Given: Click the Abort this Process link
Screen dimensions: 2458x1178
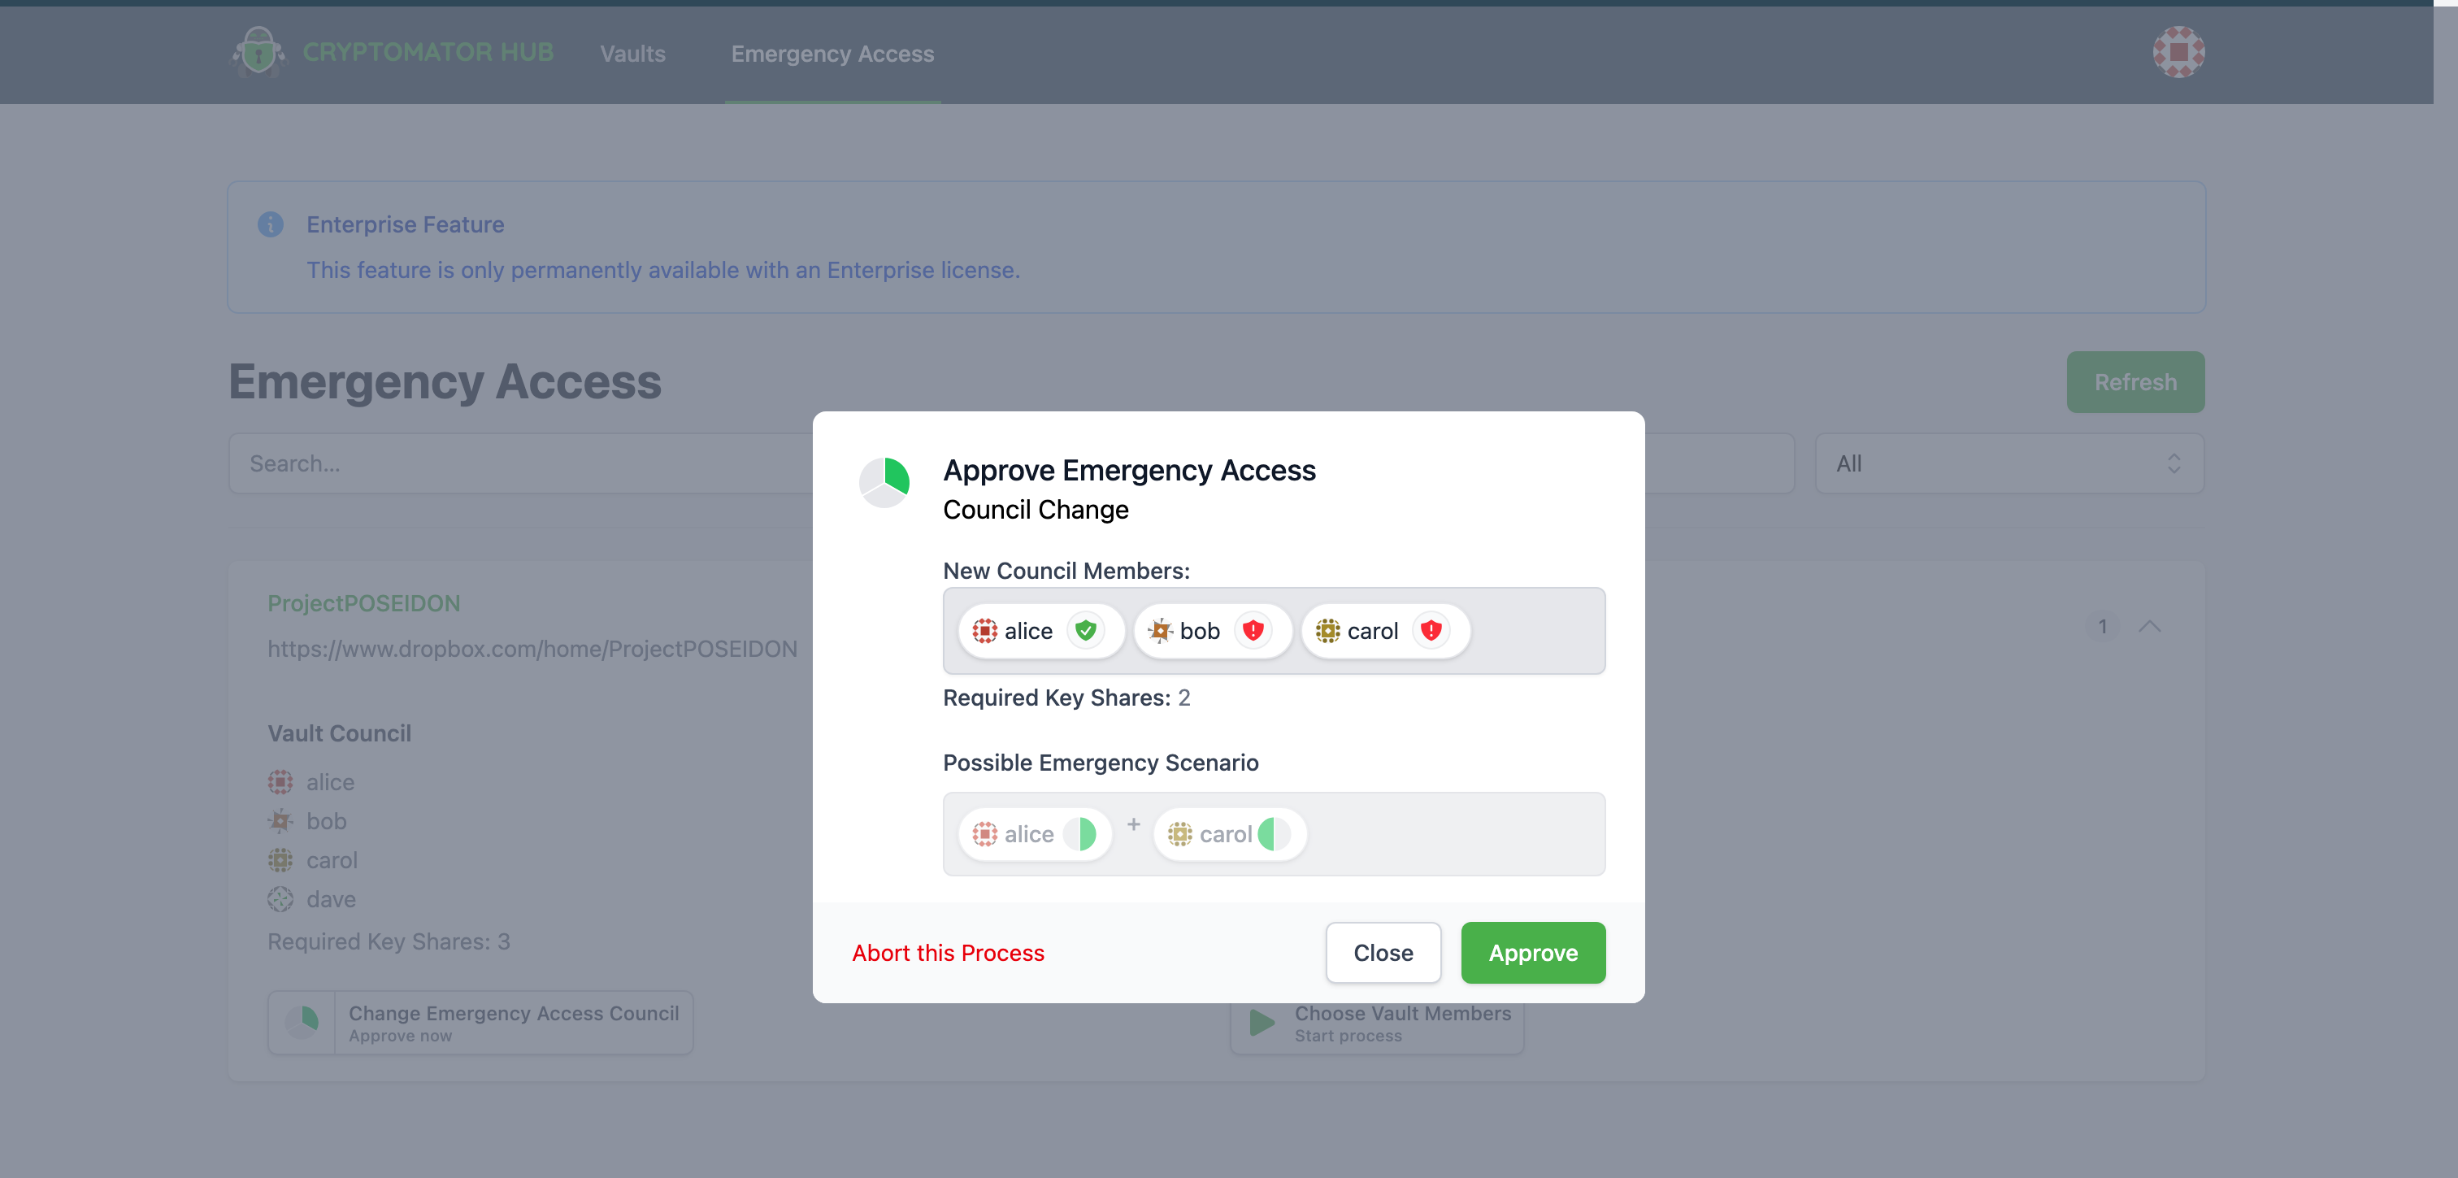Looking at the screenshot, I should pyautogui.click(x=948, y=952).
